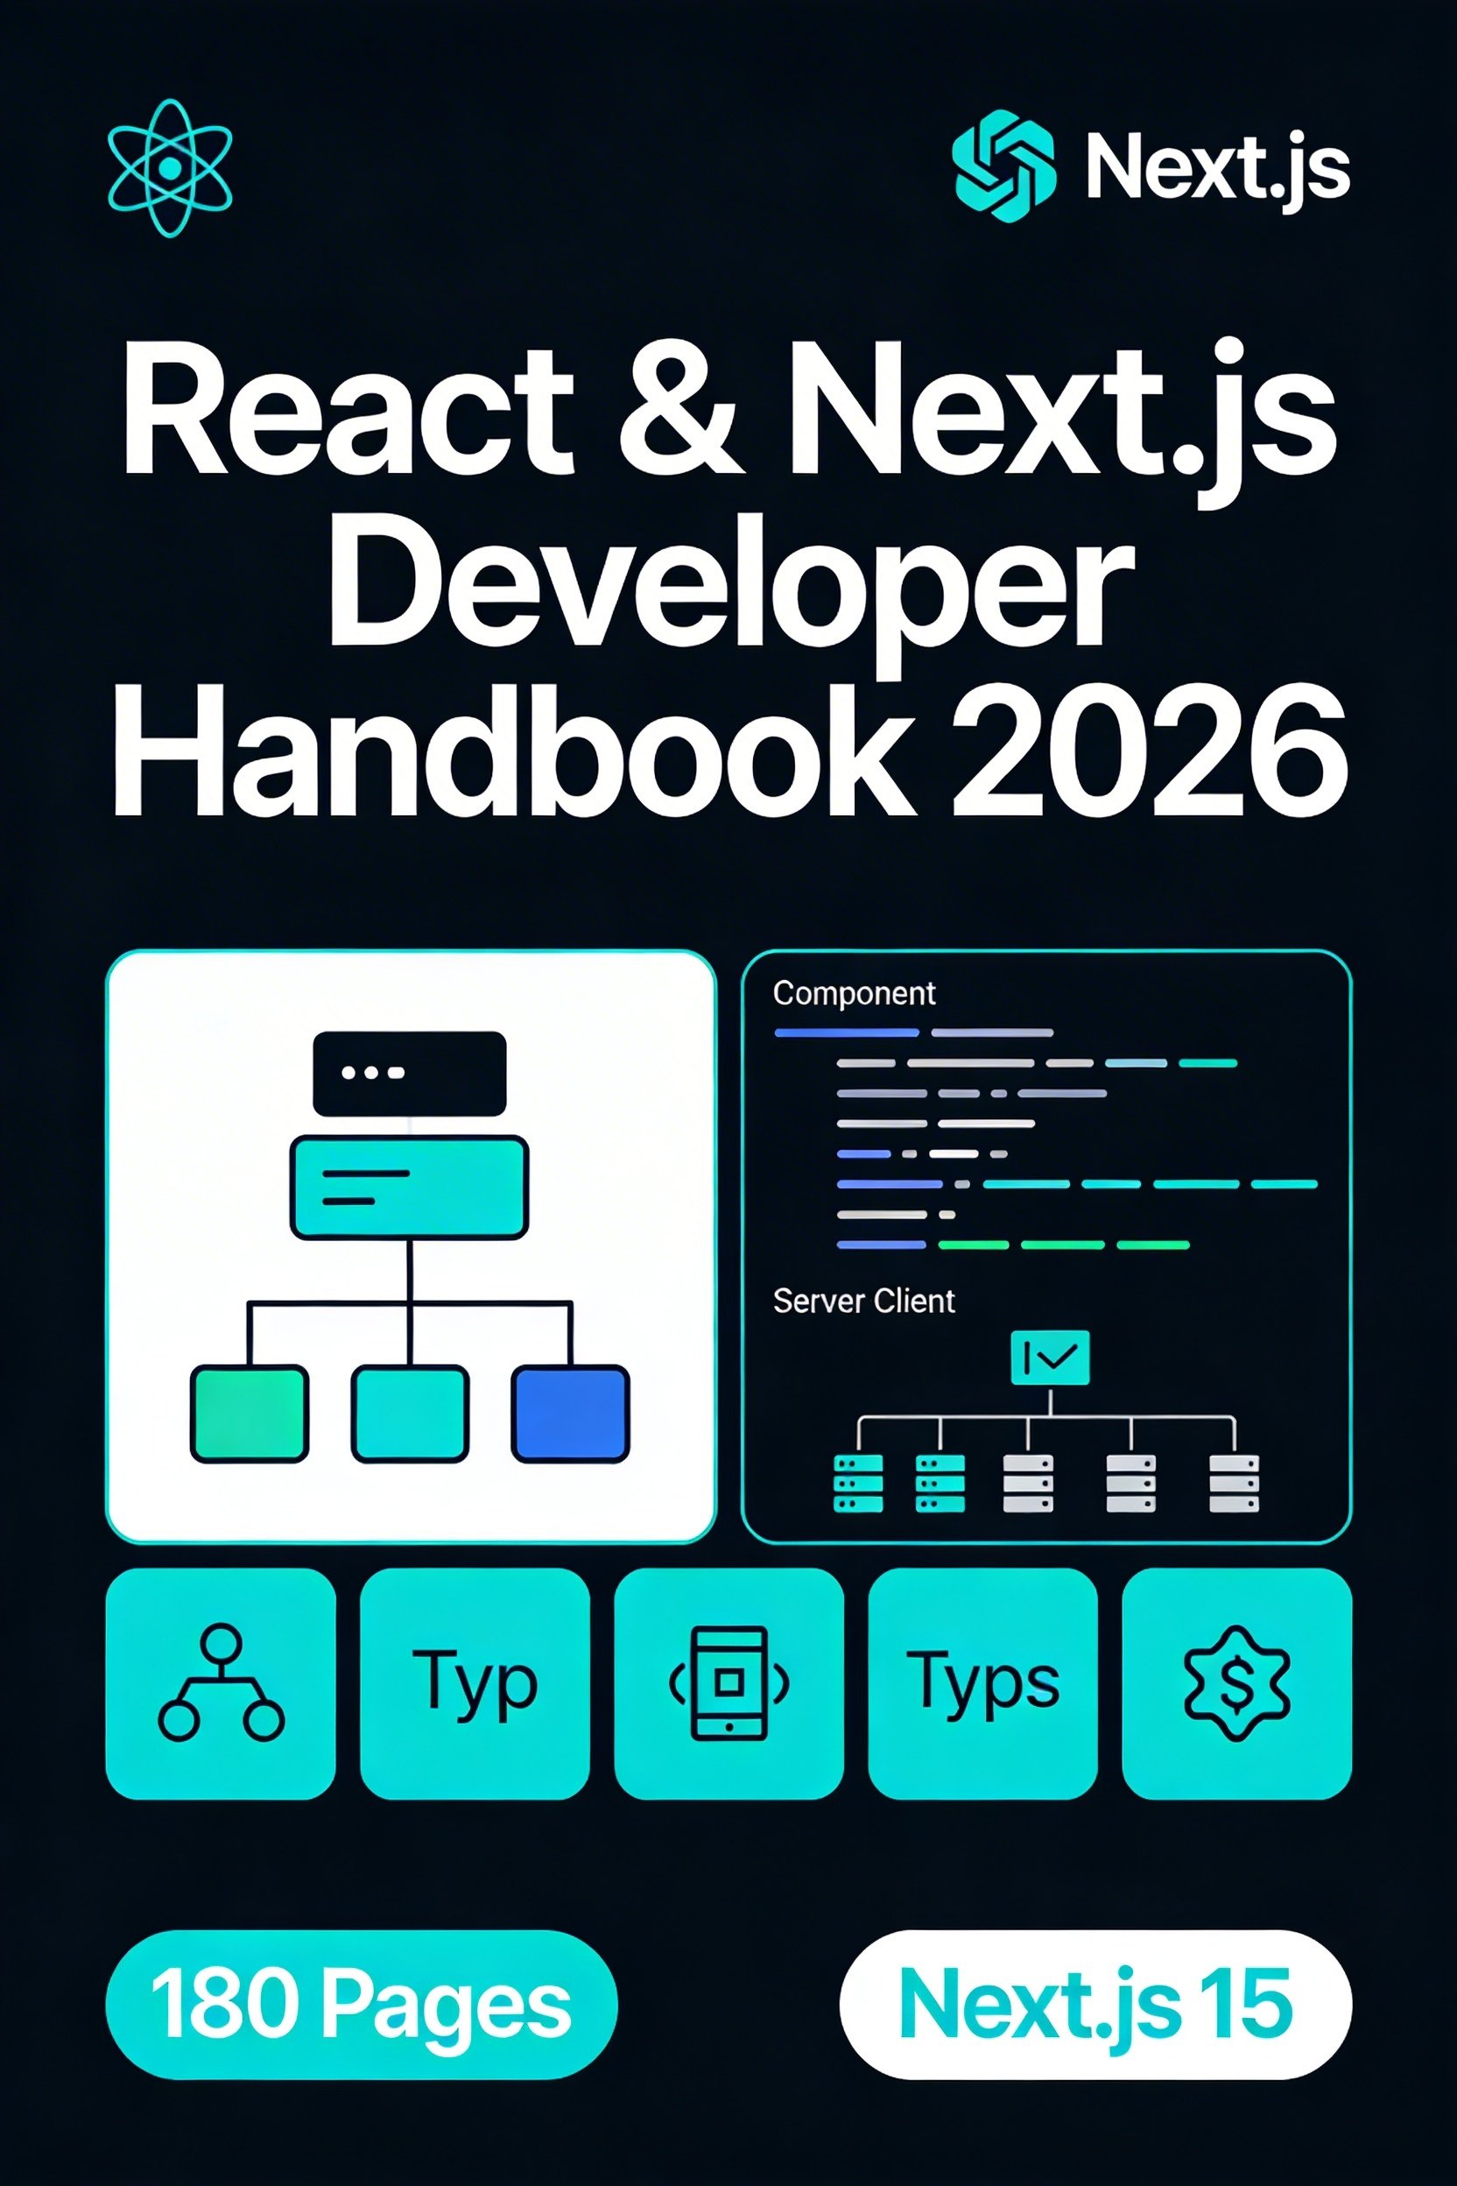Click the 'Typ' tile
The height and width of the screenshot is (2186, 1457).
475,1683
